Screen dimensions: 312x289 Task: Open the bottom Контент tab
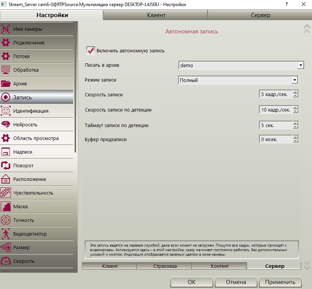click(220, 266)
